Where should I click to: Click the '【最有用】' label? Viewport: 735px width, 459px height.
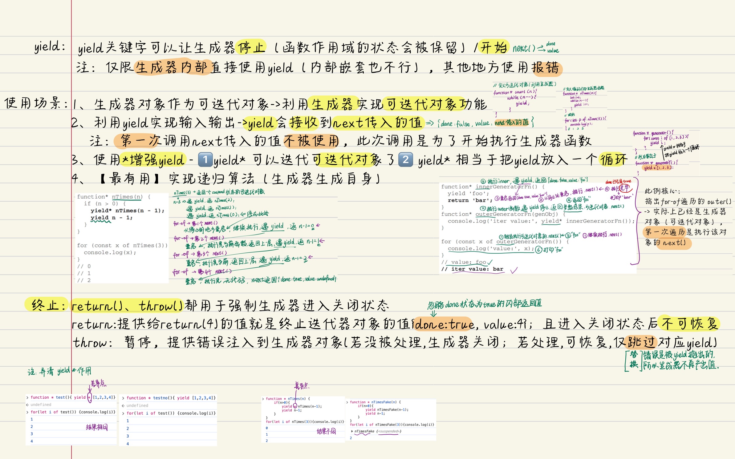coord(129,179)
